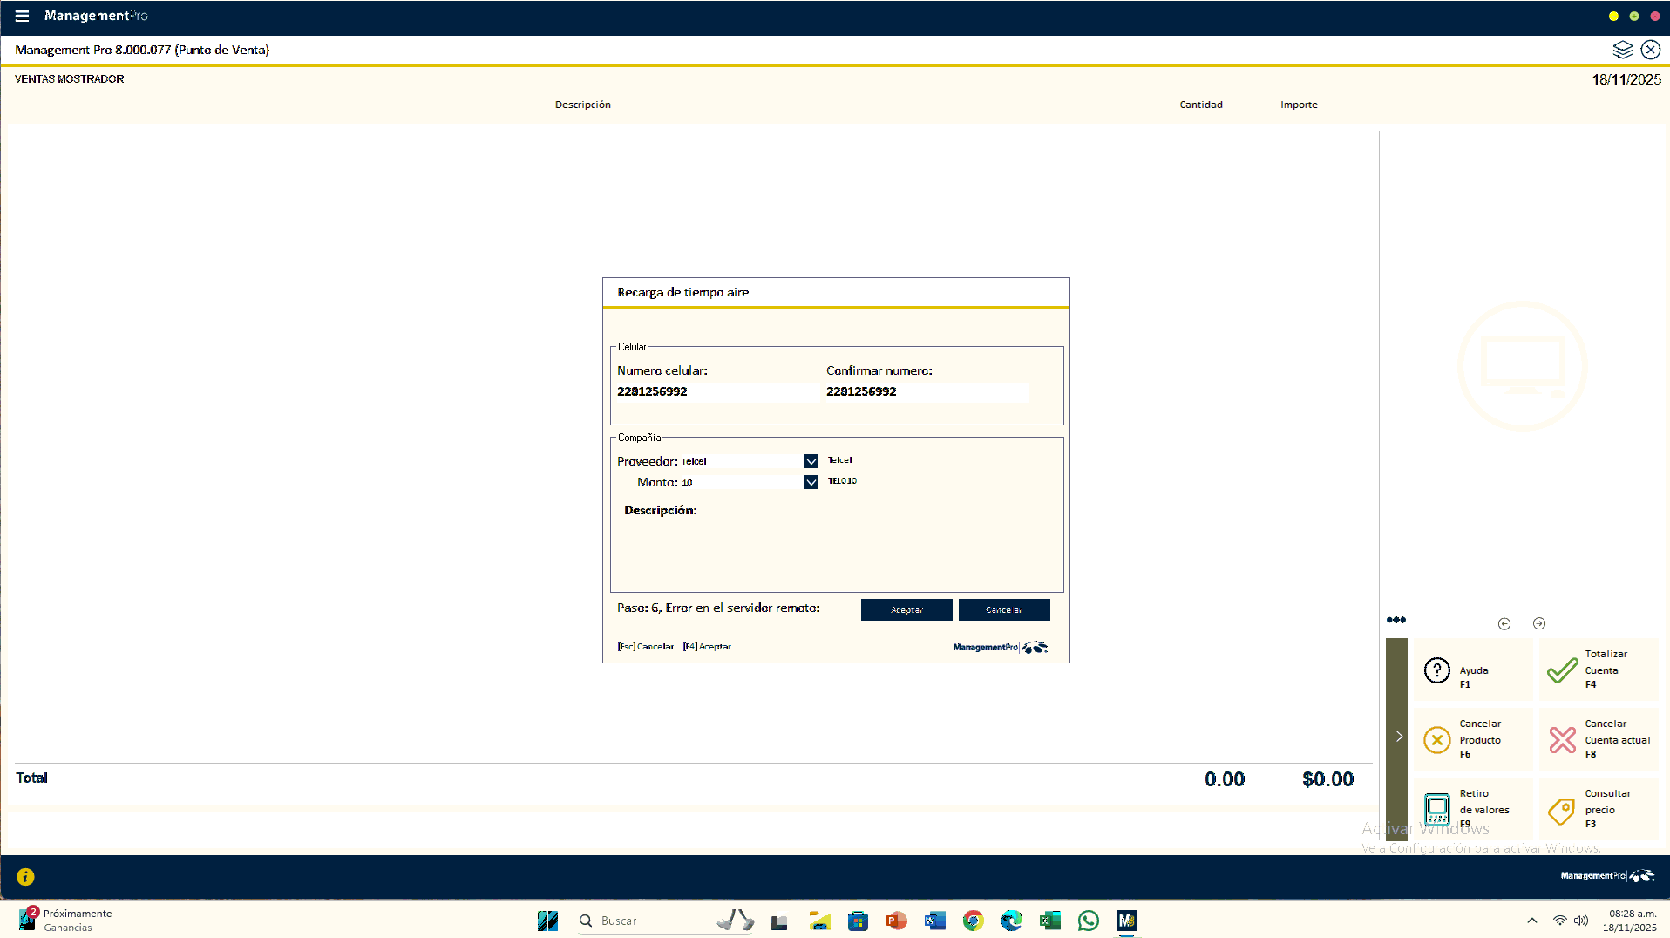Go to next shortcut page arrow
This screenshot has height=938, width=1670.
1539,623
